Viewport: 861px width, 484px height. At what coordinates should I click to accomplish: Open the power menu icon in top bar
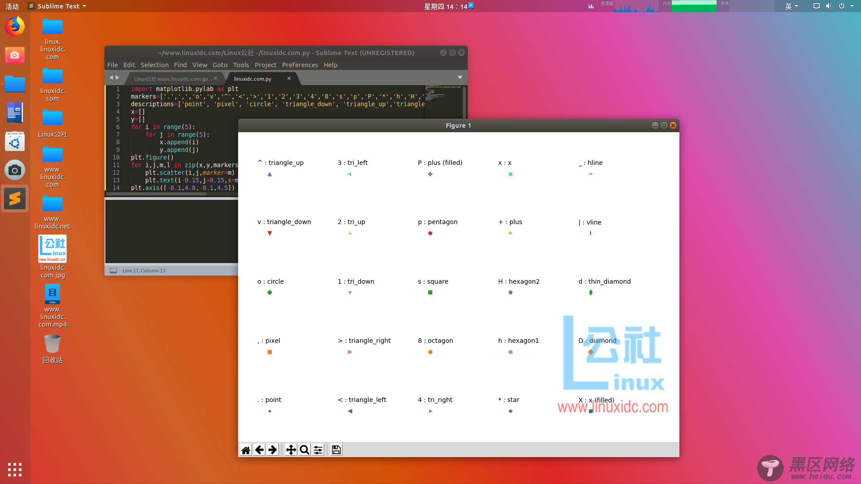coord(842,6)
